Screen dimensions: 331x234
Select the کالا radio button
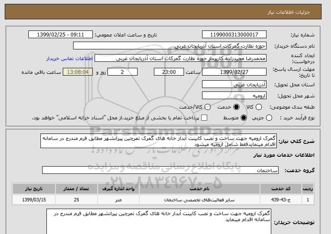tap(259, 107)
